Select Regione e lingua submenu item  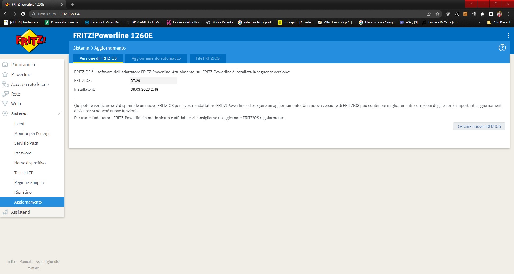click(29, 183)
